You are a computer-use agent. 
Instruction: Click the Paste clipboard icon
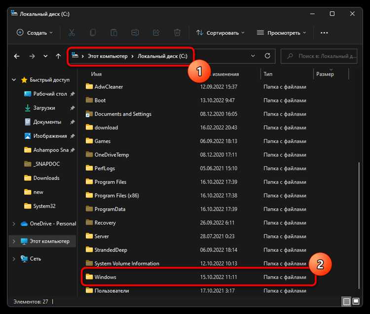pos(114,32)
